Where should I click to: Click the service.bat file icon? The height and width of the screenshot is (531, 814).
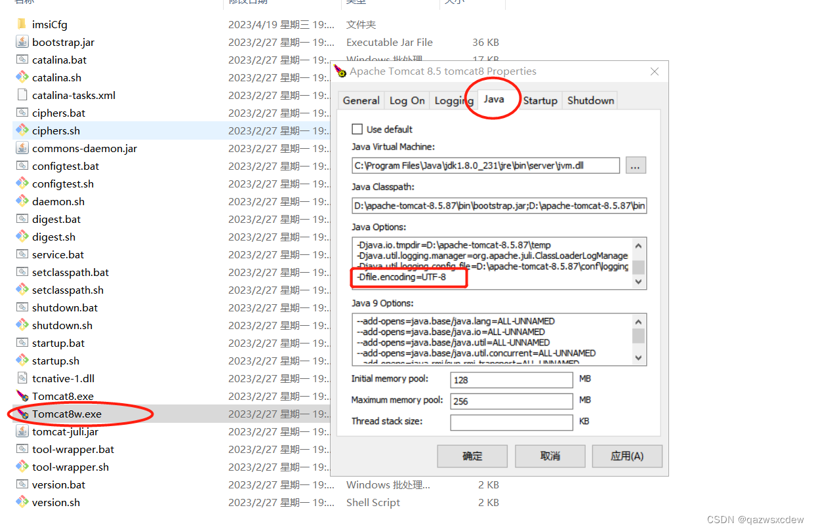click(22, 254)
